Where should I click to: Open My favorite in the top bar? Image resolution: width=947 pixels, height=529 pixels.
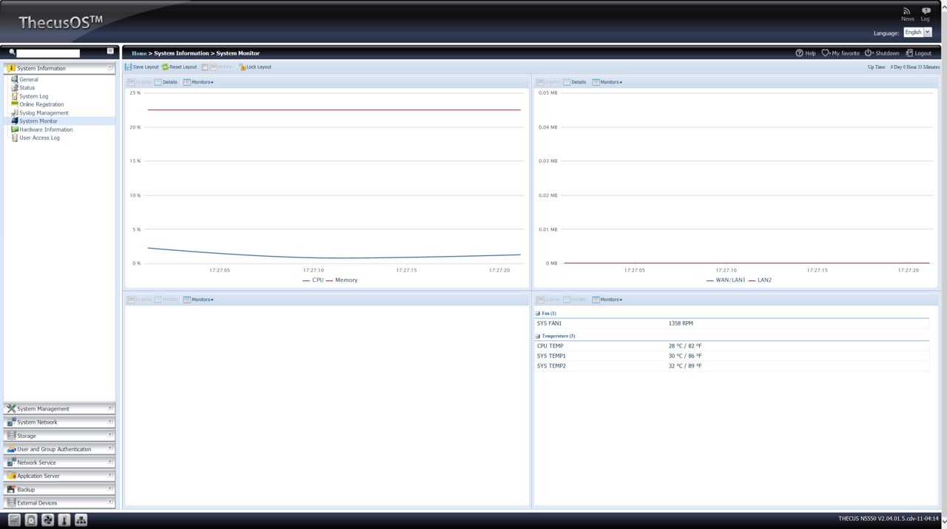click(840, 53)
